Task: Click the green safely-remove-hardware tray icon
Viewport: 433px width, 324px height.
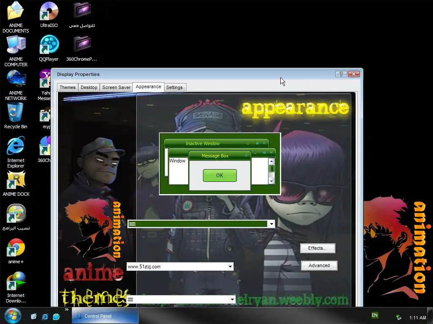Action: (398, 317)
